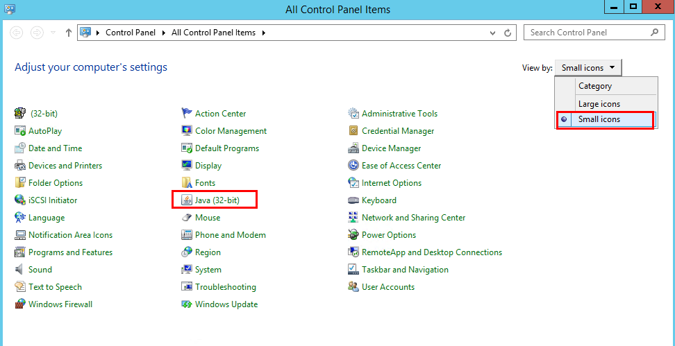Click the Administrative Tools icon

tap(353, 114)
